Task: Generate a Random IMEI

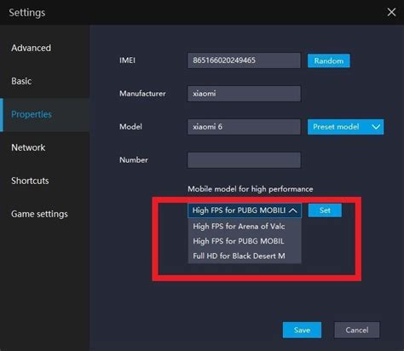Action: coord(329,60)
